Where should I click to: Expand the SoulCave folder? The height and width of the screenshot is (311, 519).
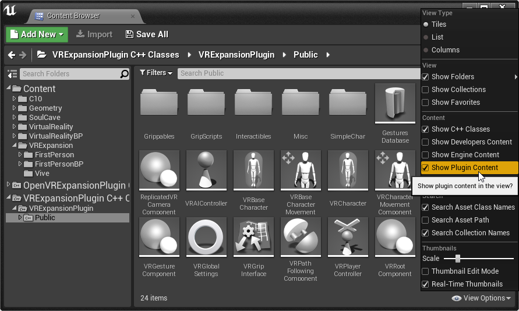(x=14, y=117)
